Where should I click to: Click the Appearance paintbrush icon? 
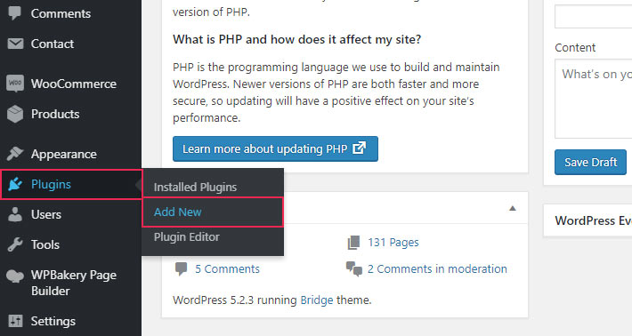(15, 154)
